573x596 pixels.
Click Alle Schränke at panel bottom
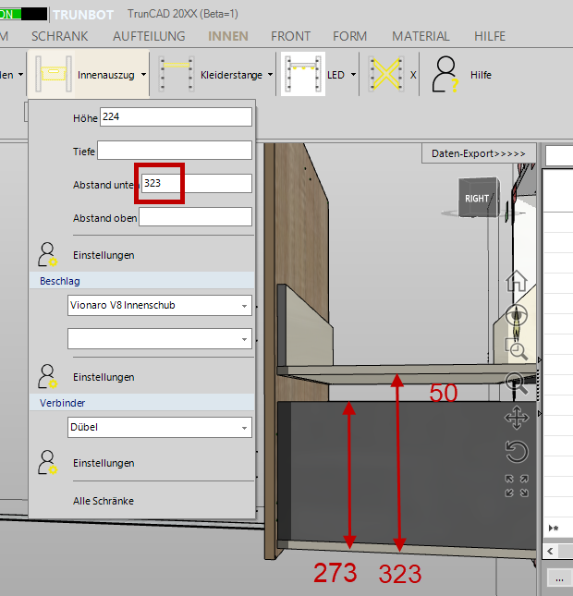104,501
